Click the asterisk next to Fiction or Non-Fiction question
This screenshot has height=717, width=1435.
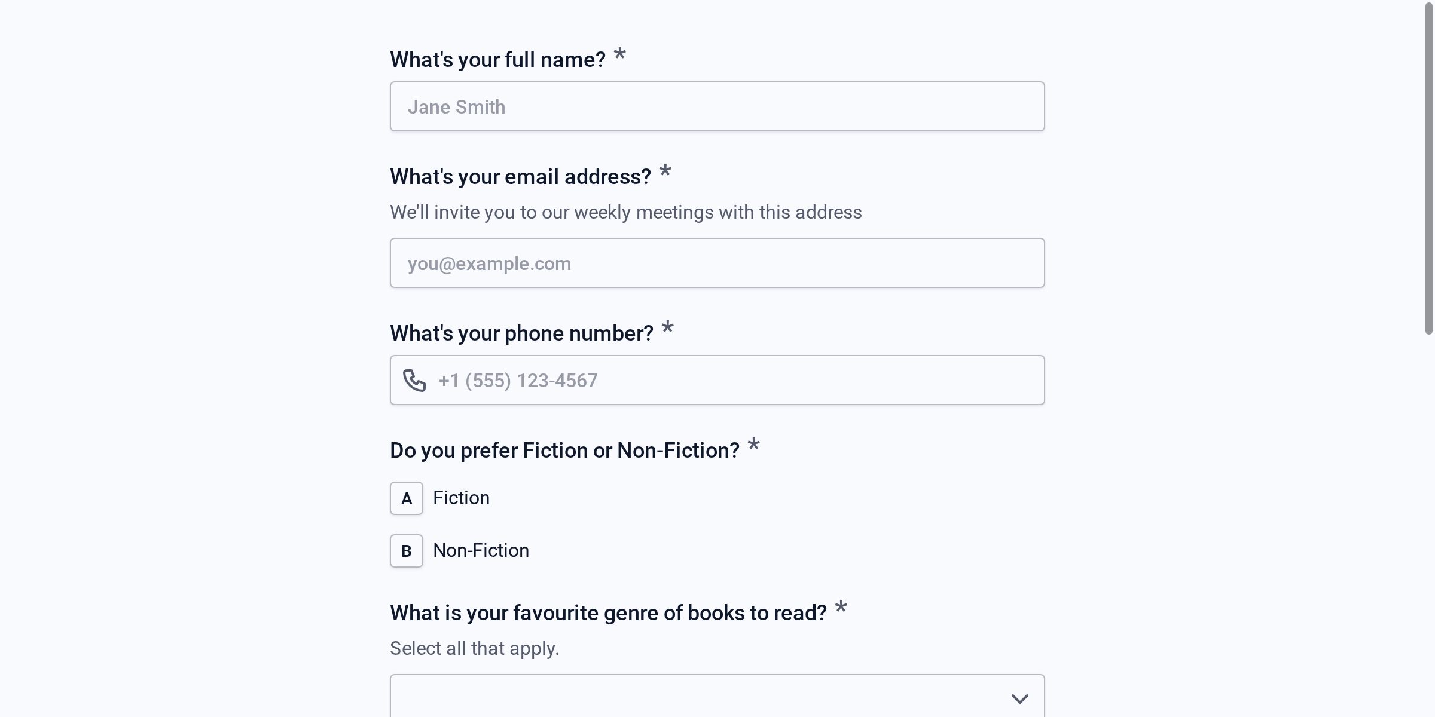(x=755, y=446)
